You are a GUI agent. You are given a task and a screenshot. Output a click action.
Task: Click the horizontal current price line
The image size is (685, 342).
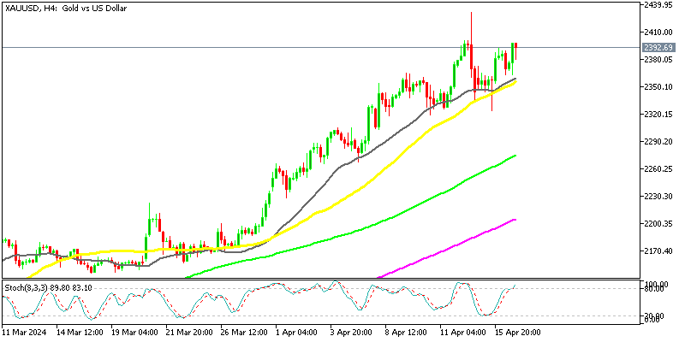pyautogui.click(x=257, y=47)
